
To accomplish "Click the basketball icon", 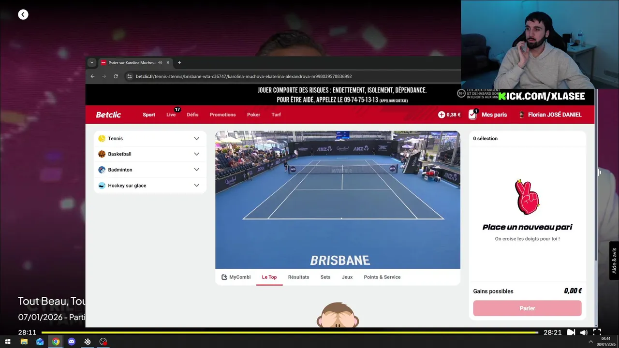I will click(102, 154).
